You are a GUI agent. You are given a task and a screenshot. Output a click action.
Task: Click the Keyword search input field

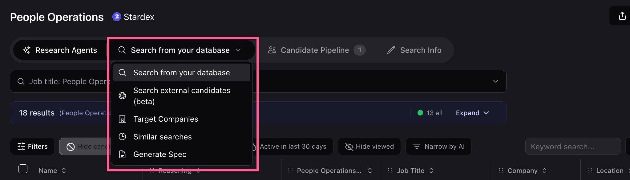(x=573, y=147)
